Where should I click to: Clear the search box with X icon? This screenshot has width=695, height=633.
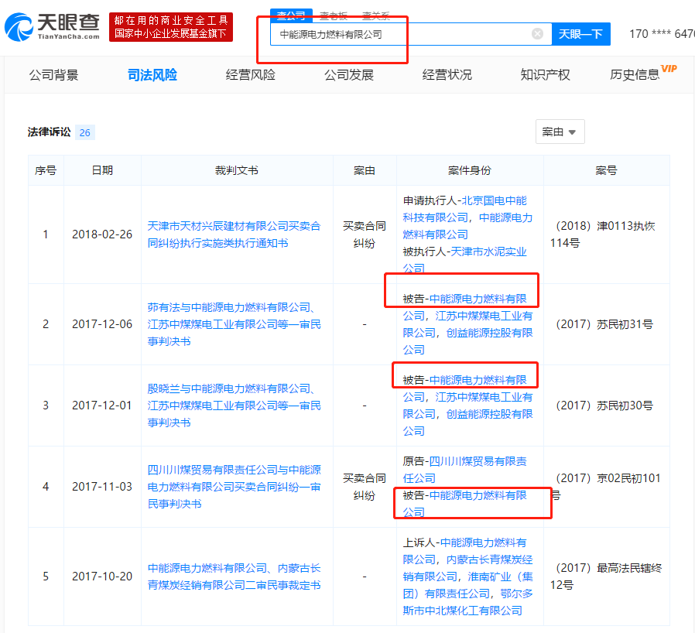pyautogui.click(x=537, y=34)
